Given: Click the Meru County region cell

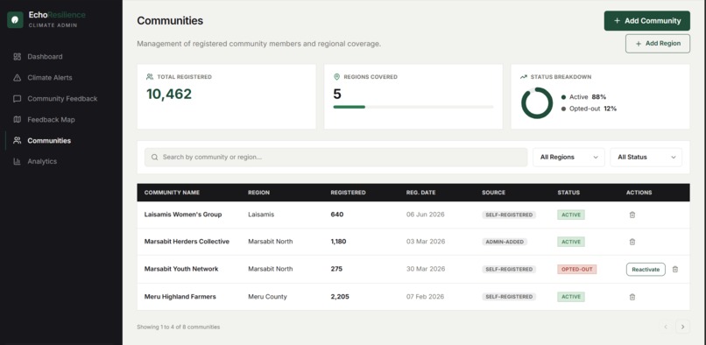Looking at the screenshot, I should [x=267, y=296].
